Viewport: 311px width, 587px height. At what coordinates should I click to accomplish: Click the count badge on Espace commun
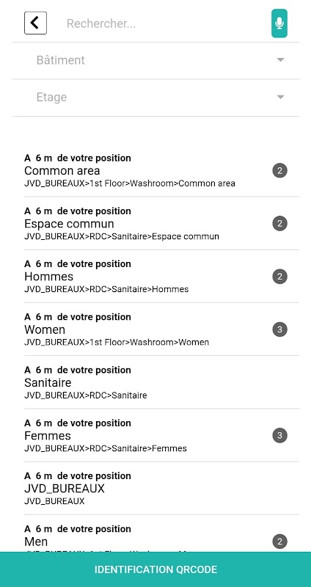pos(279,224)
